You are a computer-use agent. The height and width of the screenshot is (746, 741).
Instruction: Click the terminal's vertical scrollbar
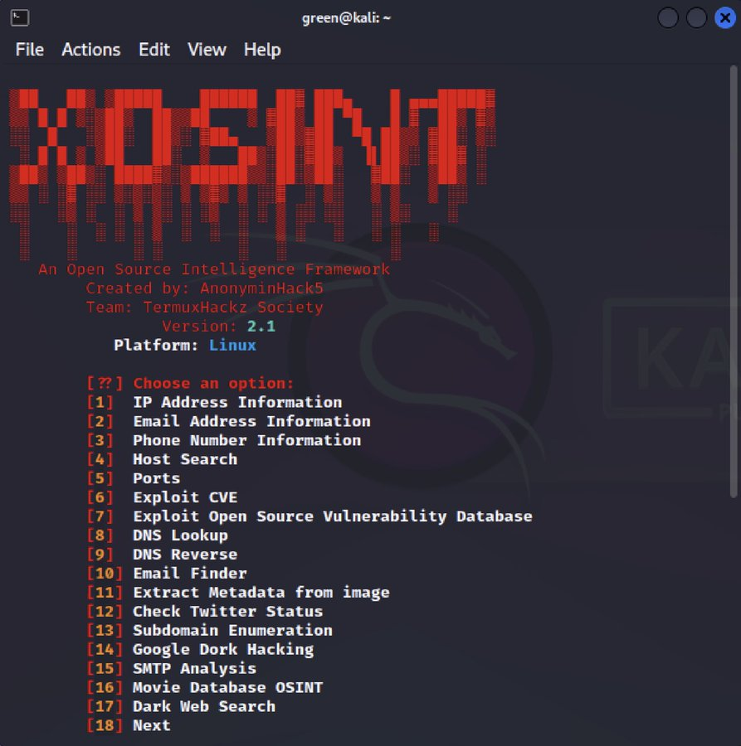734,282
